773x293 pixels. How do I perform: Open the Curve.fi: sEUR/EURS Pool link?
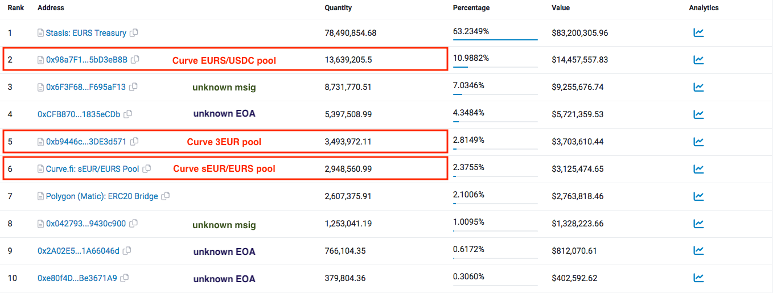click(92, 169)
